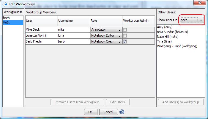Click the Mike Deck user cell
Screen dimensions: 208x119
point(41,29)
